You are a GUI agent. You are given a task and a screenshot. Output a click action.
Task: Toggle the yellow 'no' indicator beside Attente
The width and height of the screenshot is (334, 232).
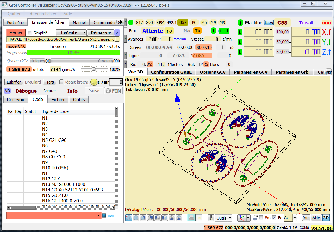point(169,31)
